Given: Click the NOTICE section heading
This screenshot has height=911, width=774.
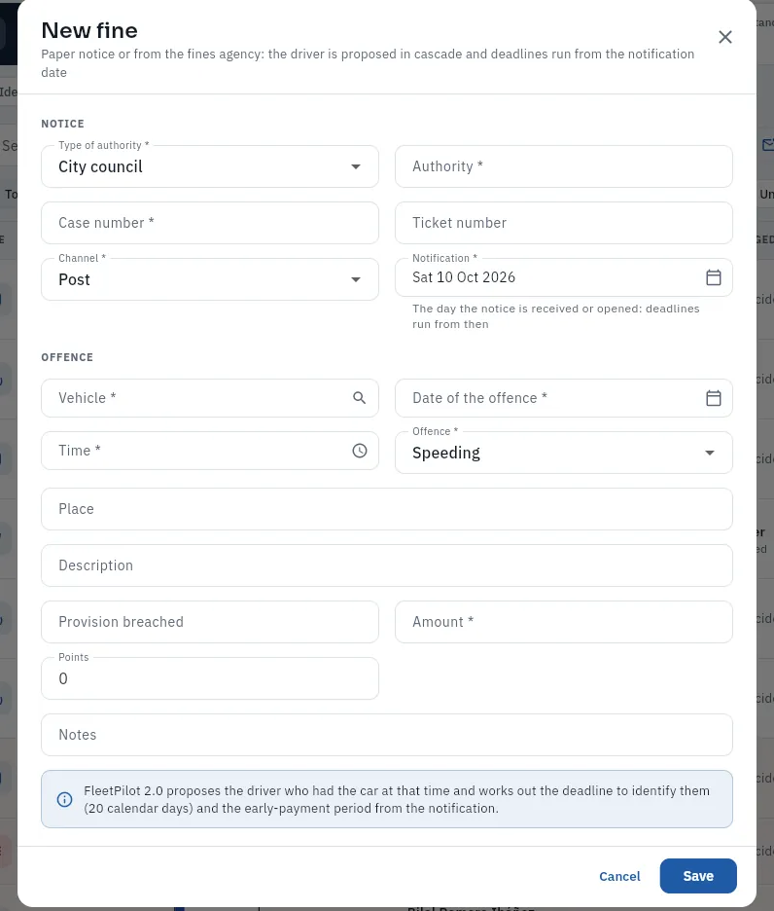Looking at the screenshot, I should tap(62, 124).
